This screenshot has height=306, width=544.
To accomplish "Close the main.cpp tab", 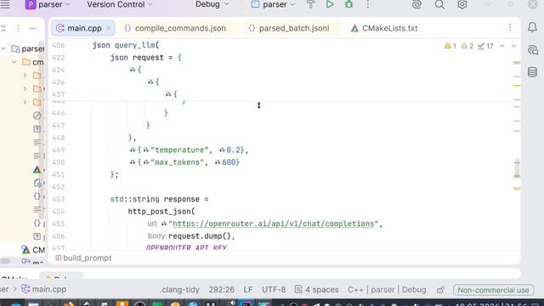I will (108, 28).
